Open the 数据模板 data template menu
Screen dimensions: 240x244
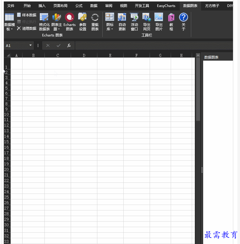(x=10, y=22)
